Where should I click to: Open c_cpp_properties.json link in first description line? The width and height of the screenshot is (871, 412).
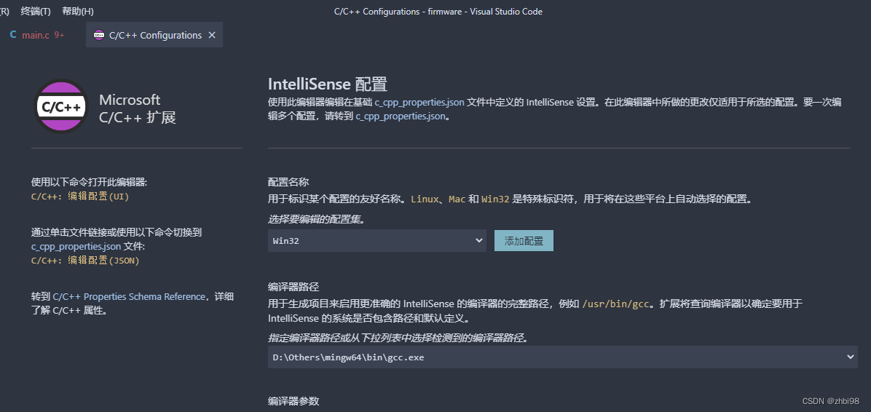pos(419,102)
